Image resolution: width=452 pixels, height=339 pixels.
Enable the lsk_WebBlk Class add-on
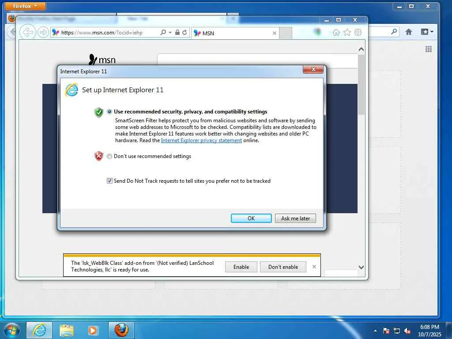tap(241, 267)
